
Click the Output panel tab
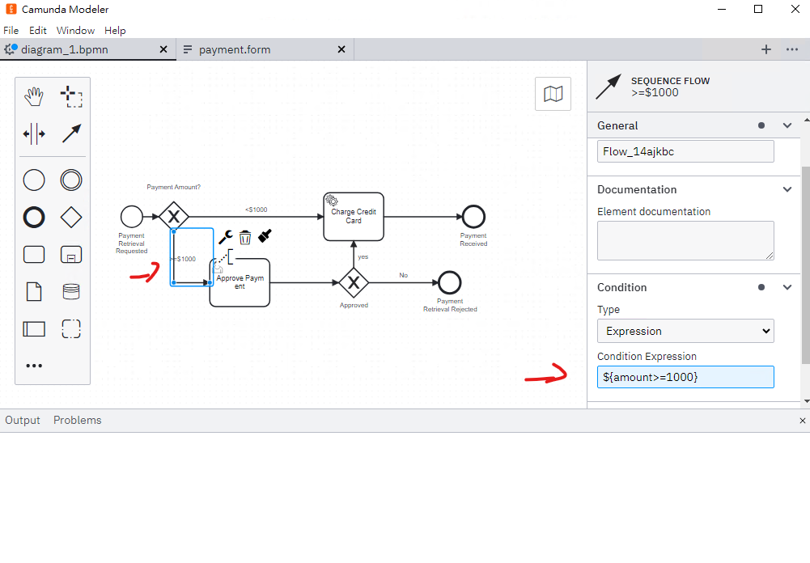(23, 421)
